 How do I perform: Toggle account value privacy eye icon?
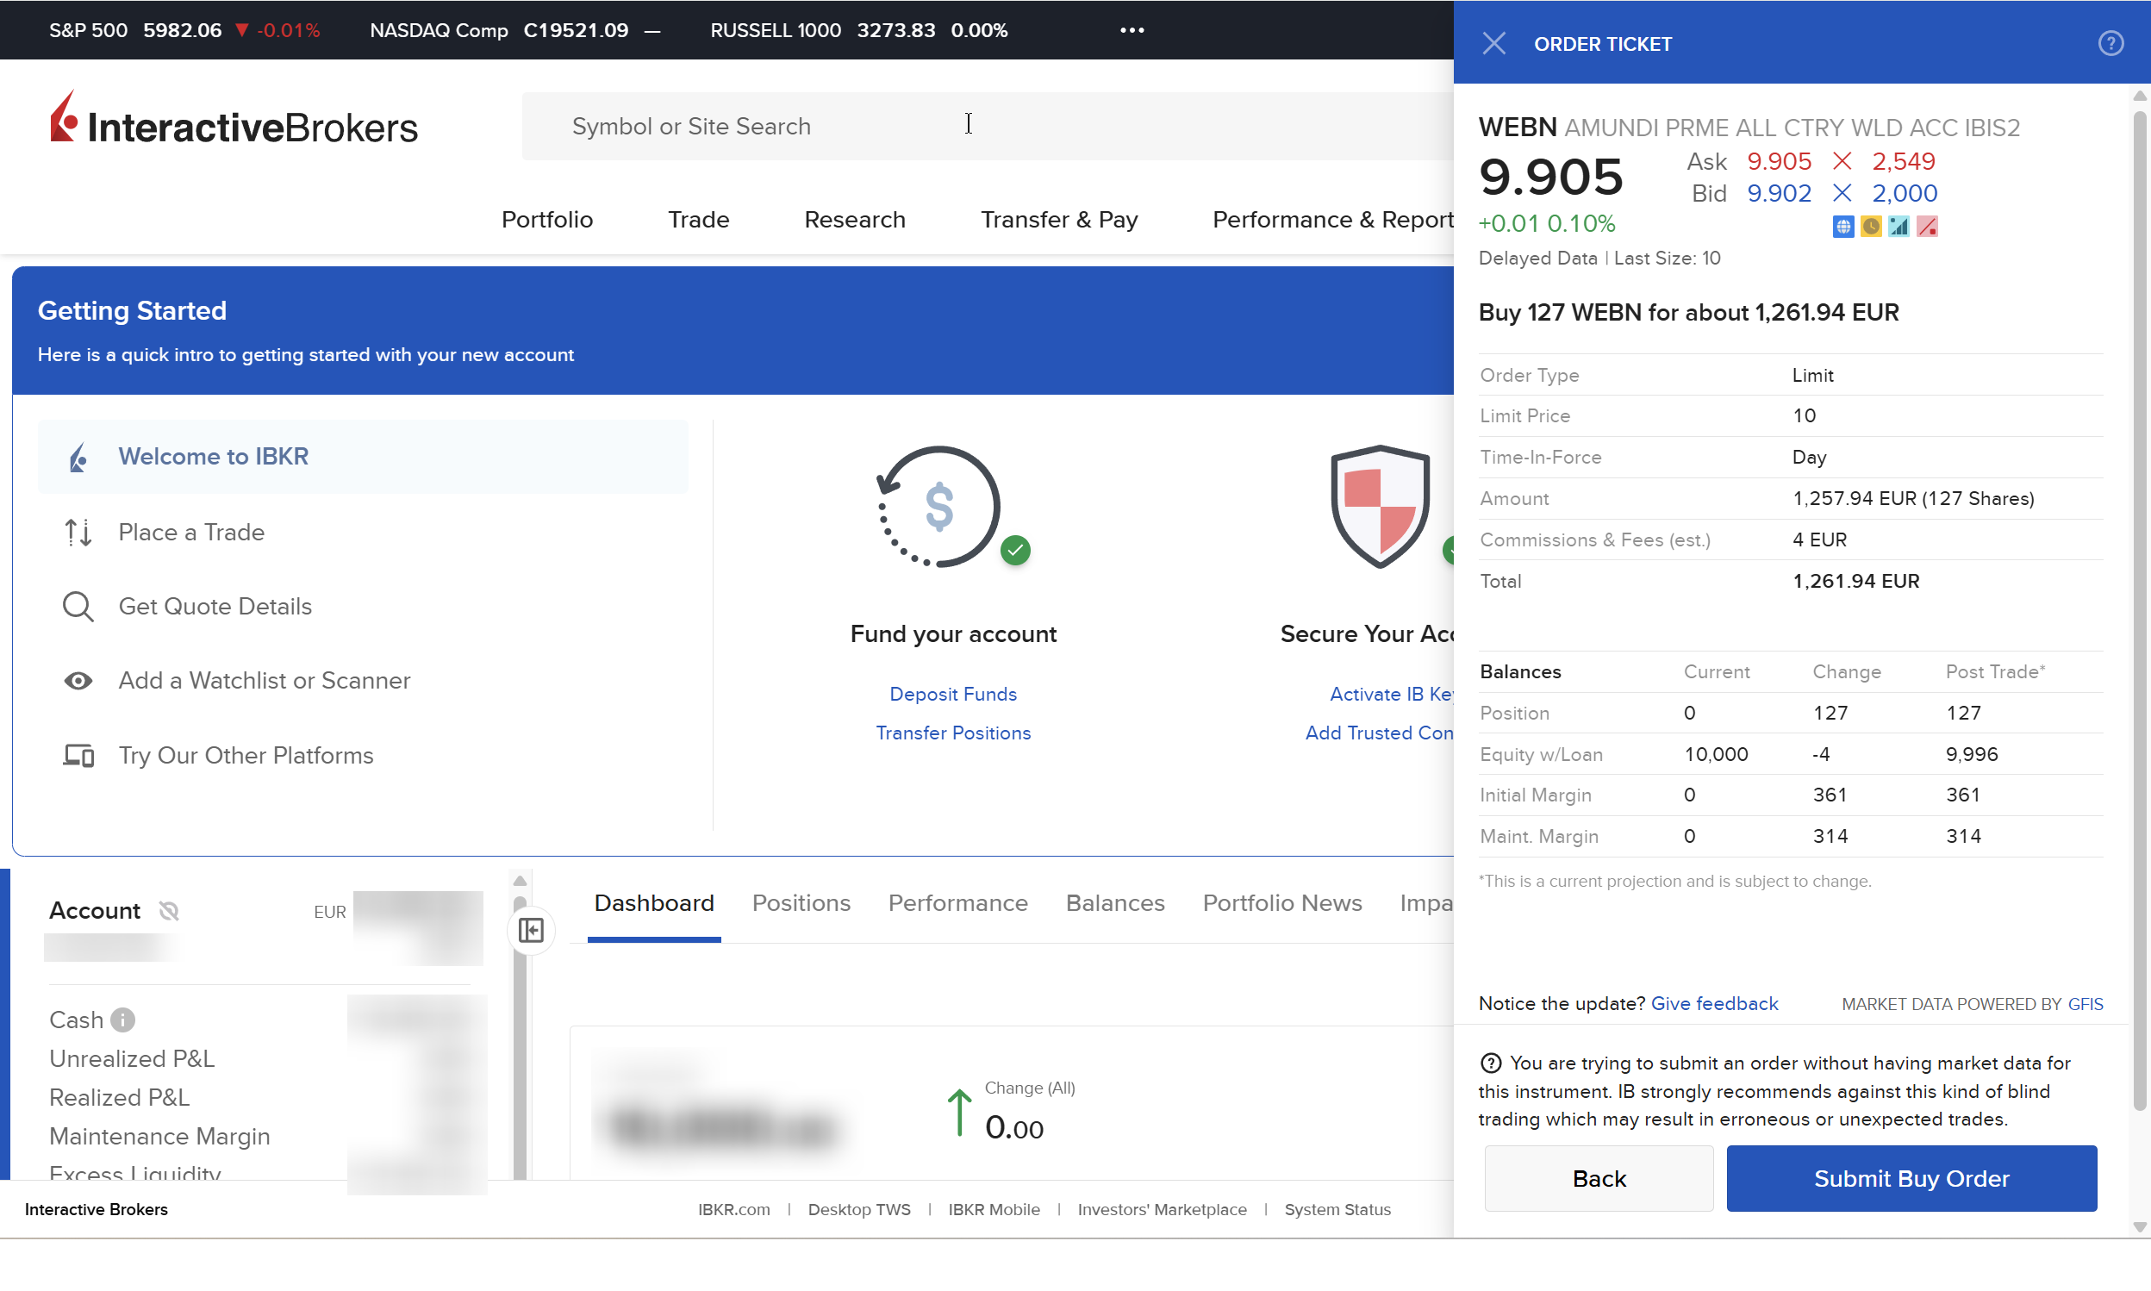(169, 911)
